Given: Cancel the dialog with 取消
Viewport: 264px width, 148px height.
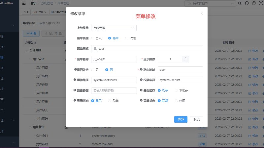Looking at the screenshot, I should point(197,119).
